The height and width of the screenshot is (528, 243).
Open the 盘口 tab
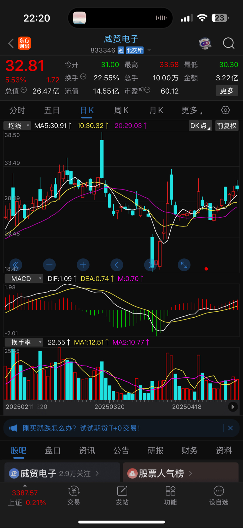pyautogui.click(x=53, y=450)
